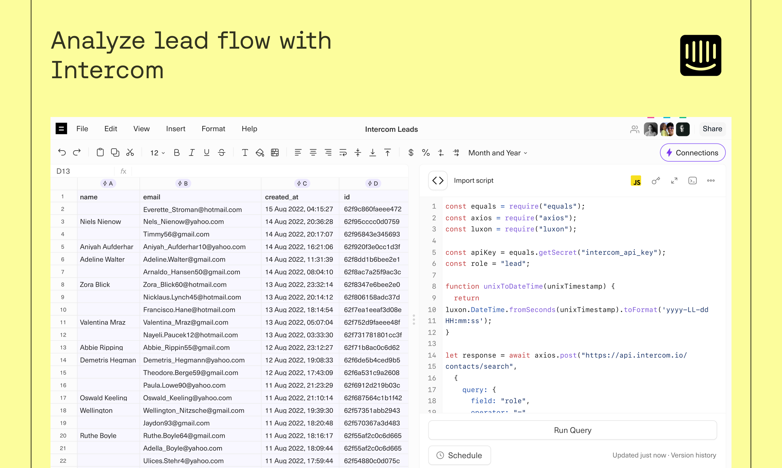This screenshot has height=468, width=782.
Task: Select the JS language badge
Action: coord(636,181)
